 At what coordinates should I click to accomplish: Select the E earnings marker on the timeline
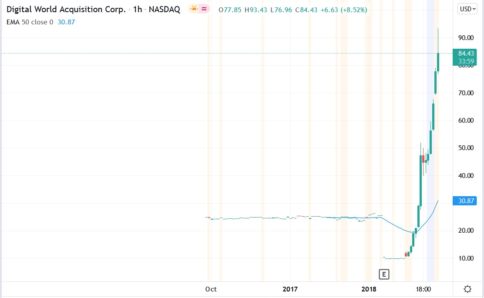[x=383, y=274]
